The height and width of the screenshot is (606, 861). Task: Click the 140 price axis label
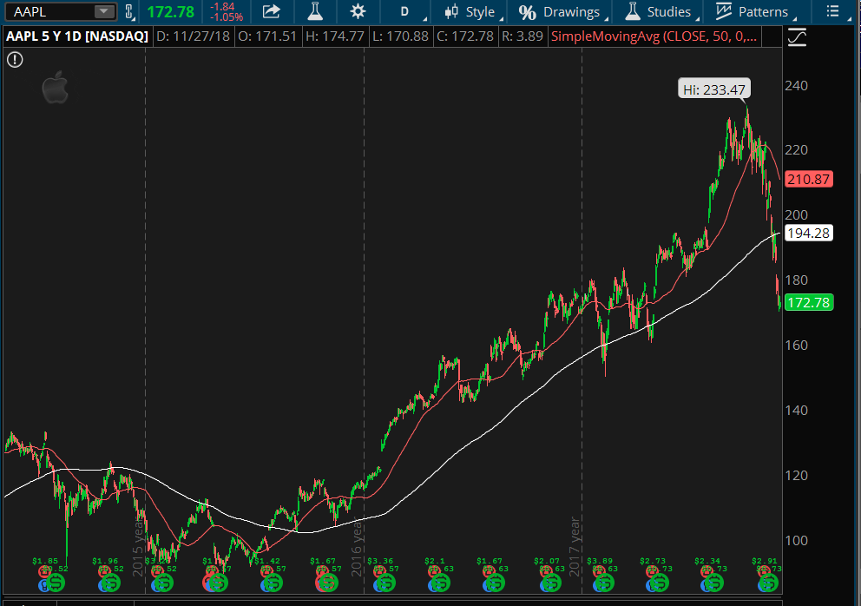(796, 410)
